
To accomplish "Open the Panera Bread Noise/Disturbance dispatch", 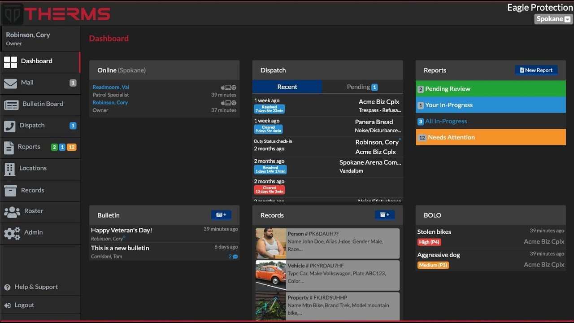I will (327, 127).
